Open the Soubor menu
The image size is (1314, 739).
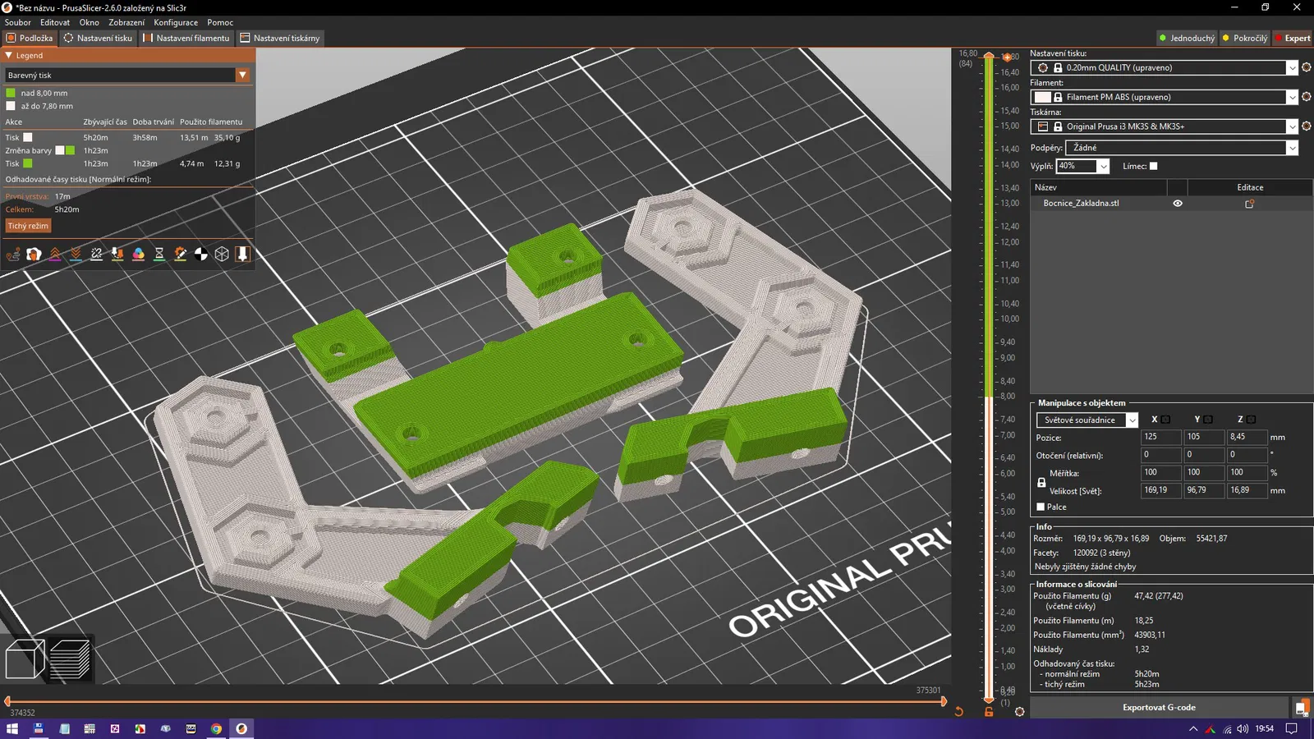pos(18,22)
